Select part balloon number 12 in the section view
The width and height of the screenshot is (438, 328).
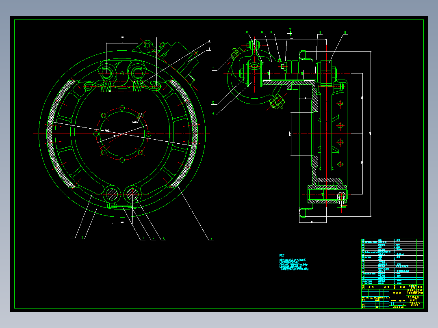pyautogui.click(x=247, y=32)
